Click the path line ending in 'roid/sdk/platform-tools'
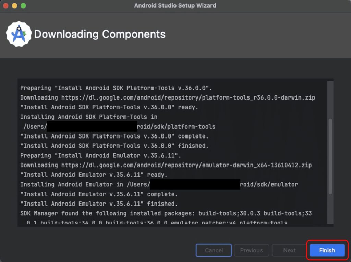The width and height of the screenshot is (351, 262). (119, 127)
